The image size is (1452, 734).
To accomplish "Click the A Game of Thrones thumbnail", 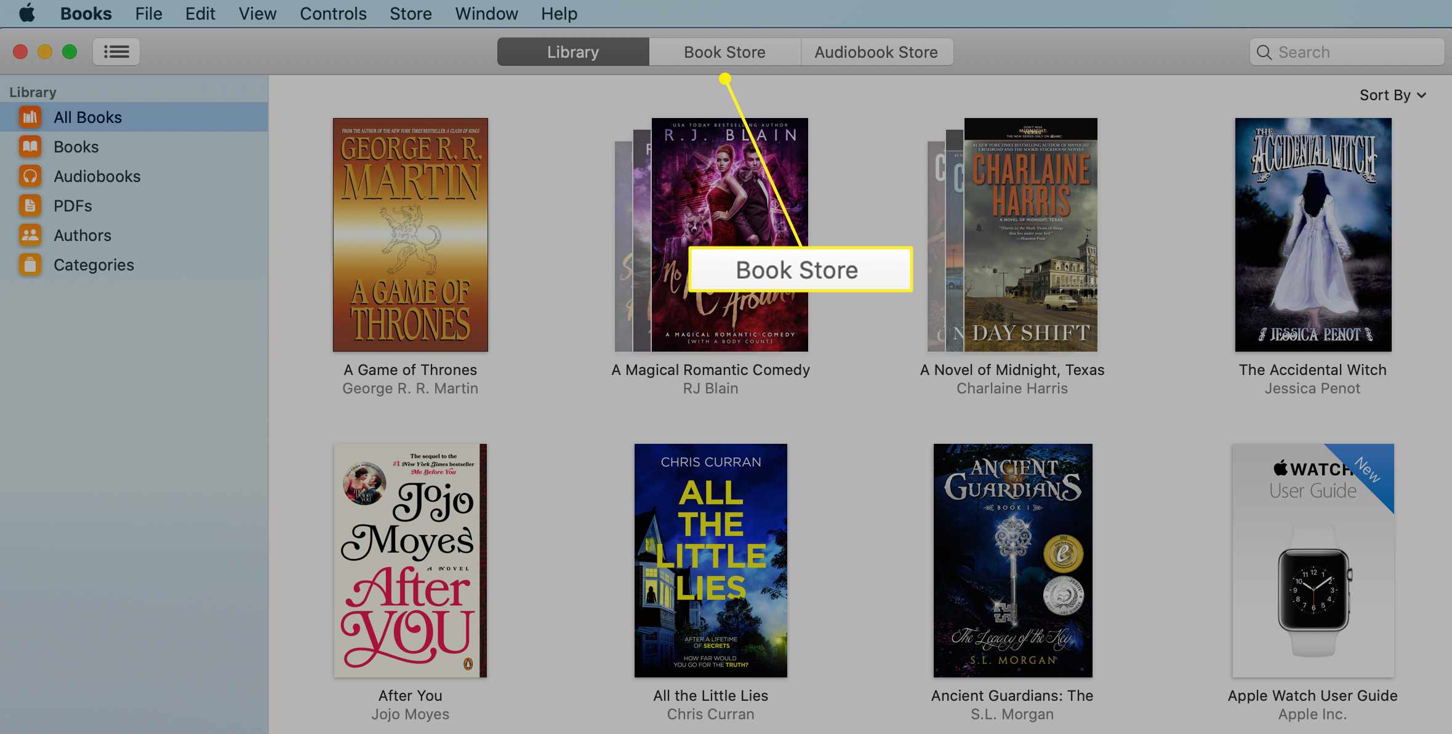I will click(410, 235).
